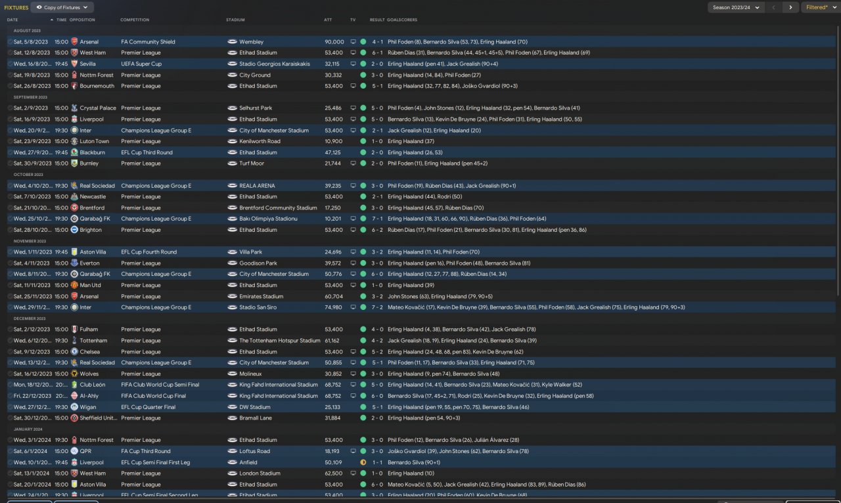Open the FA Community Shield competition link
The width and height of the screenshot is (841, 503).
148,42
